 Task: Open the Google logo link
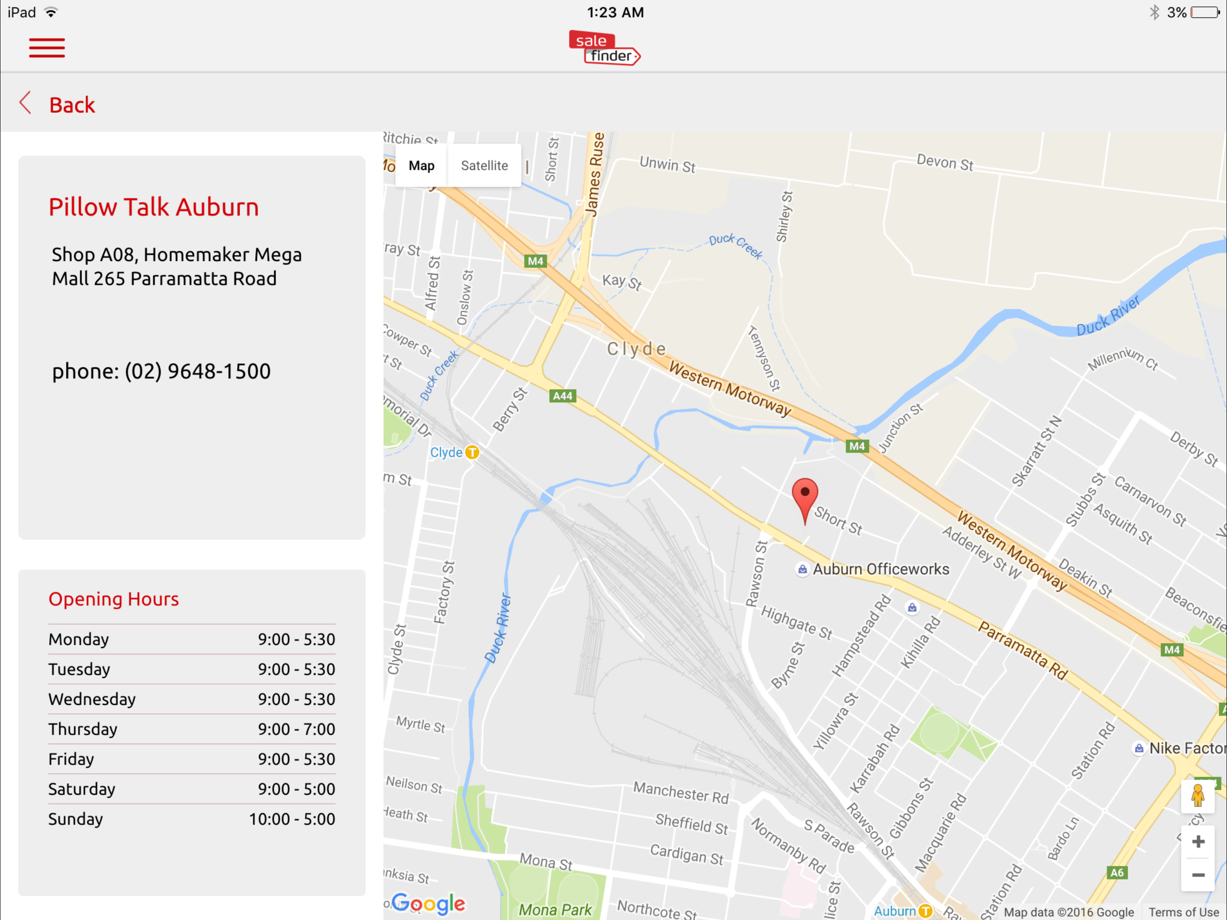point(428,904)
